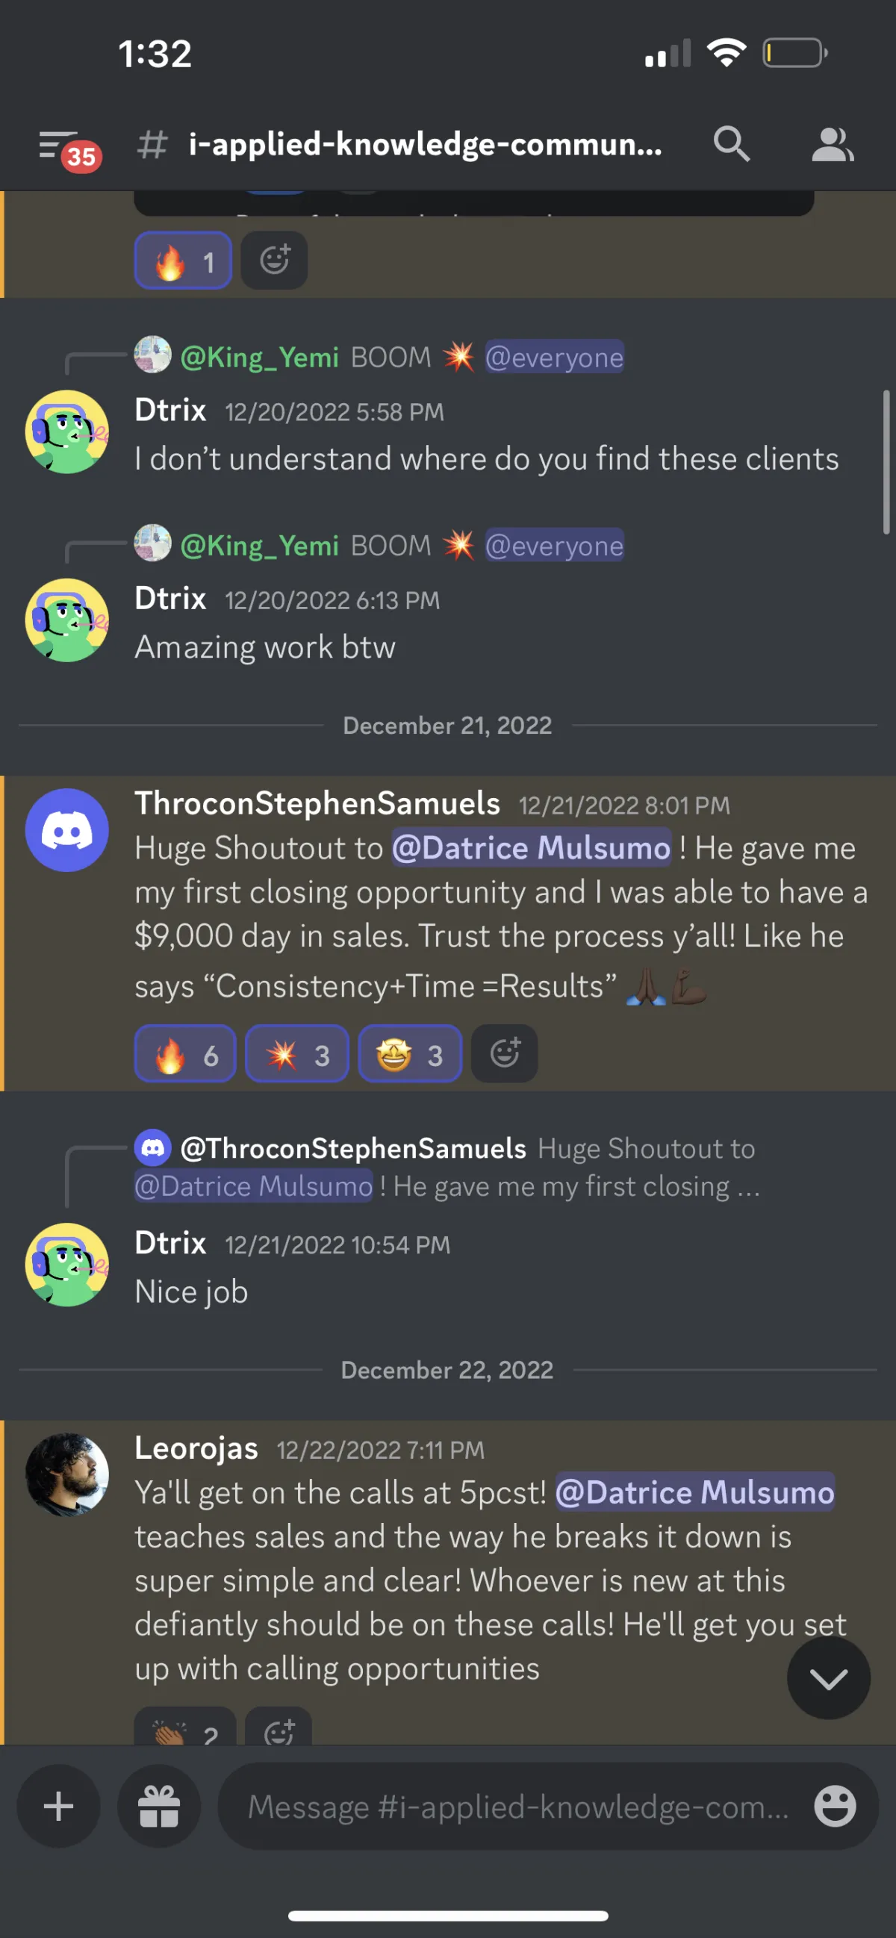Tap @King_Yemi in first reply preview
Viewport: 896px width, 1938px height.
tap(260, 357)
